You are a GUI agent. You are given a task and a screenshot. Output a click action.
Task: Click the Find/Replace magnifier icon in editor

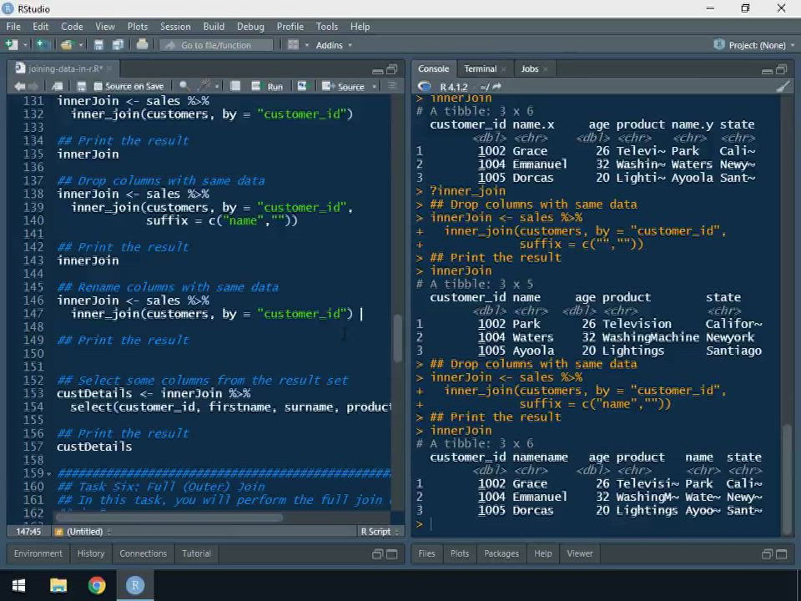coord(184,86)
